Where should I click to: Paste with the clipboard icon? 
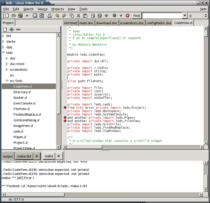coord(85,16)
